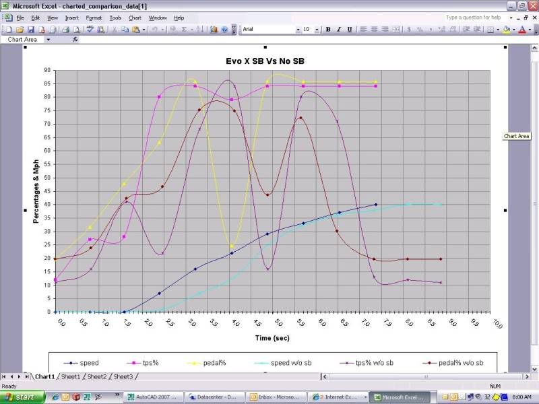This screenshot has height=404, width=539.
Task: Open the font size dropdown arrow
Action: 317,30
